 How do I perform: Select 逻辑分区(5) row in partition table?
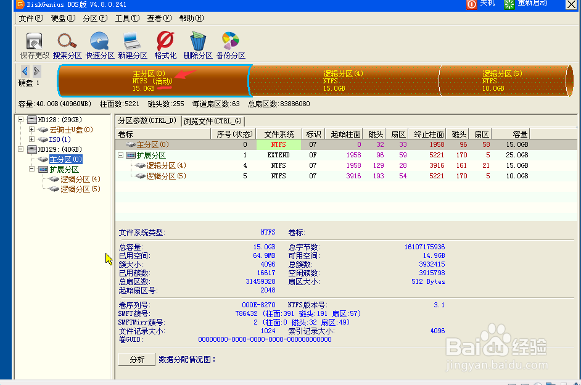pos(166,176)
